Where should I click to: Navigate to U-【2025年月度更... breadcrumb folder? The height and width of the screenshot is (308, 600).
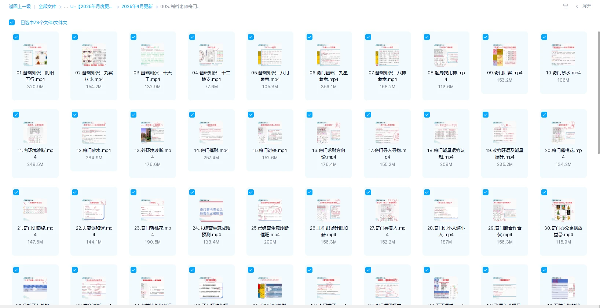92,7
